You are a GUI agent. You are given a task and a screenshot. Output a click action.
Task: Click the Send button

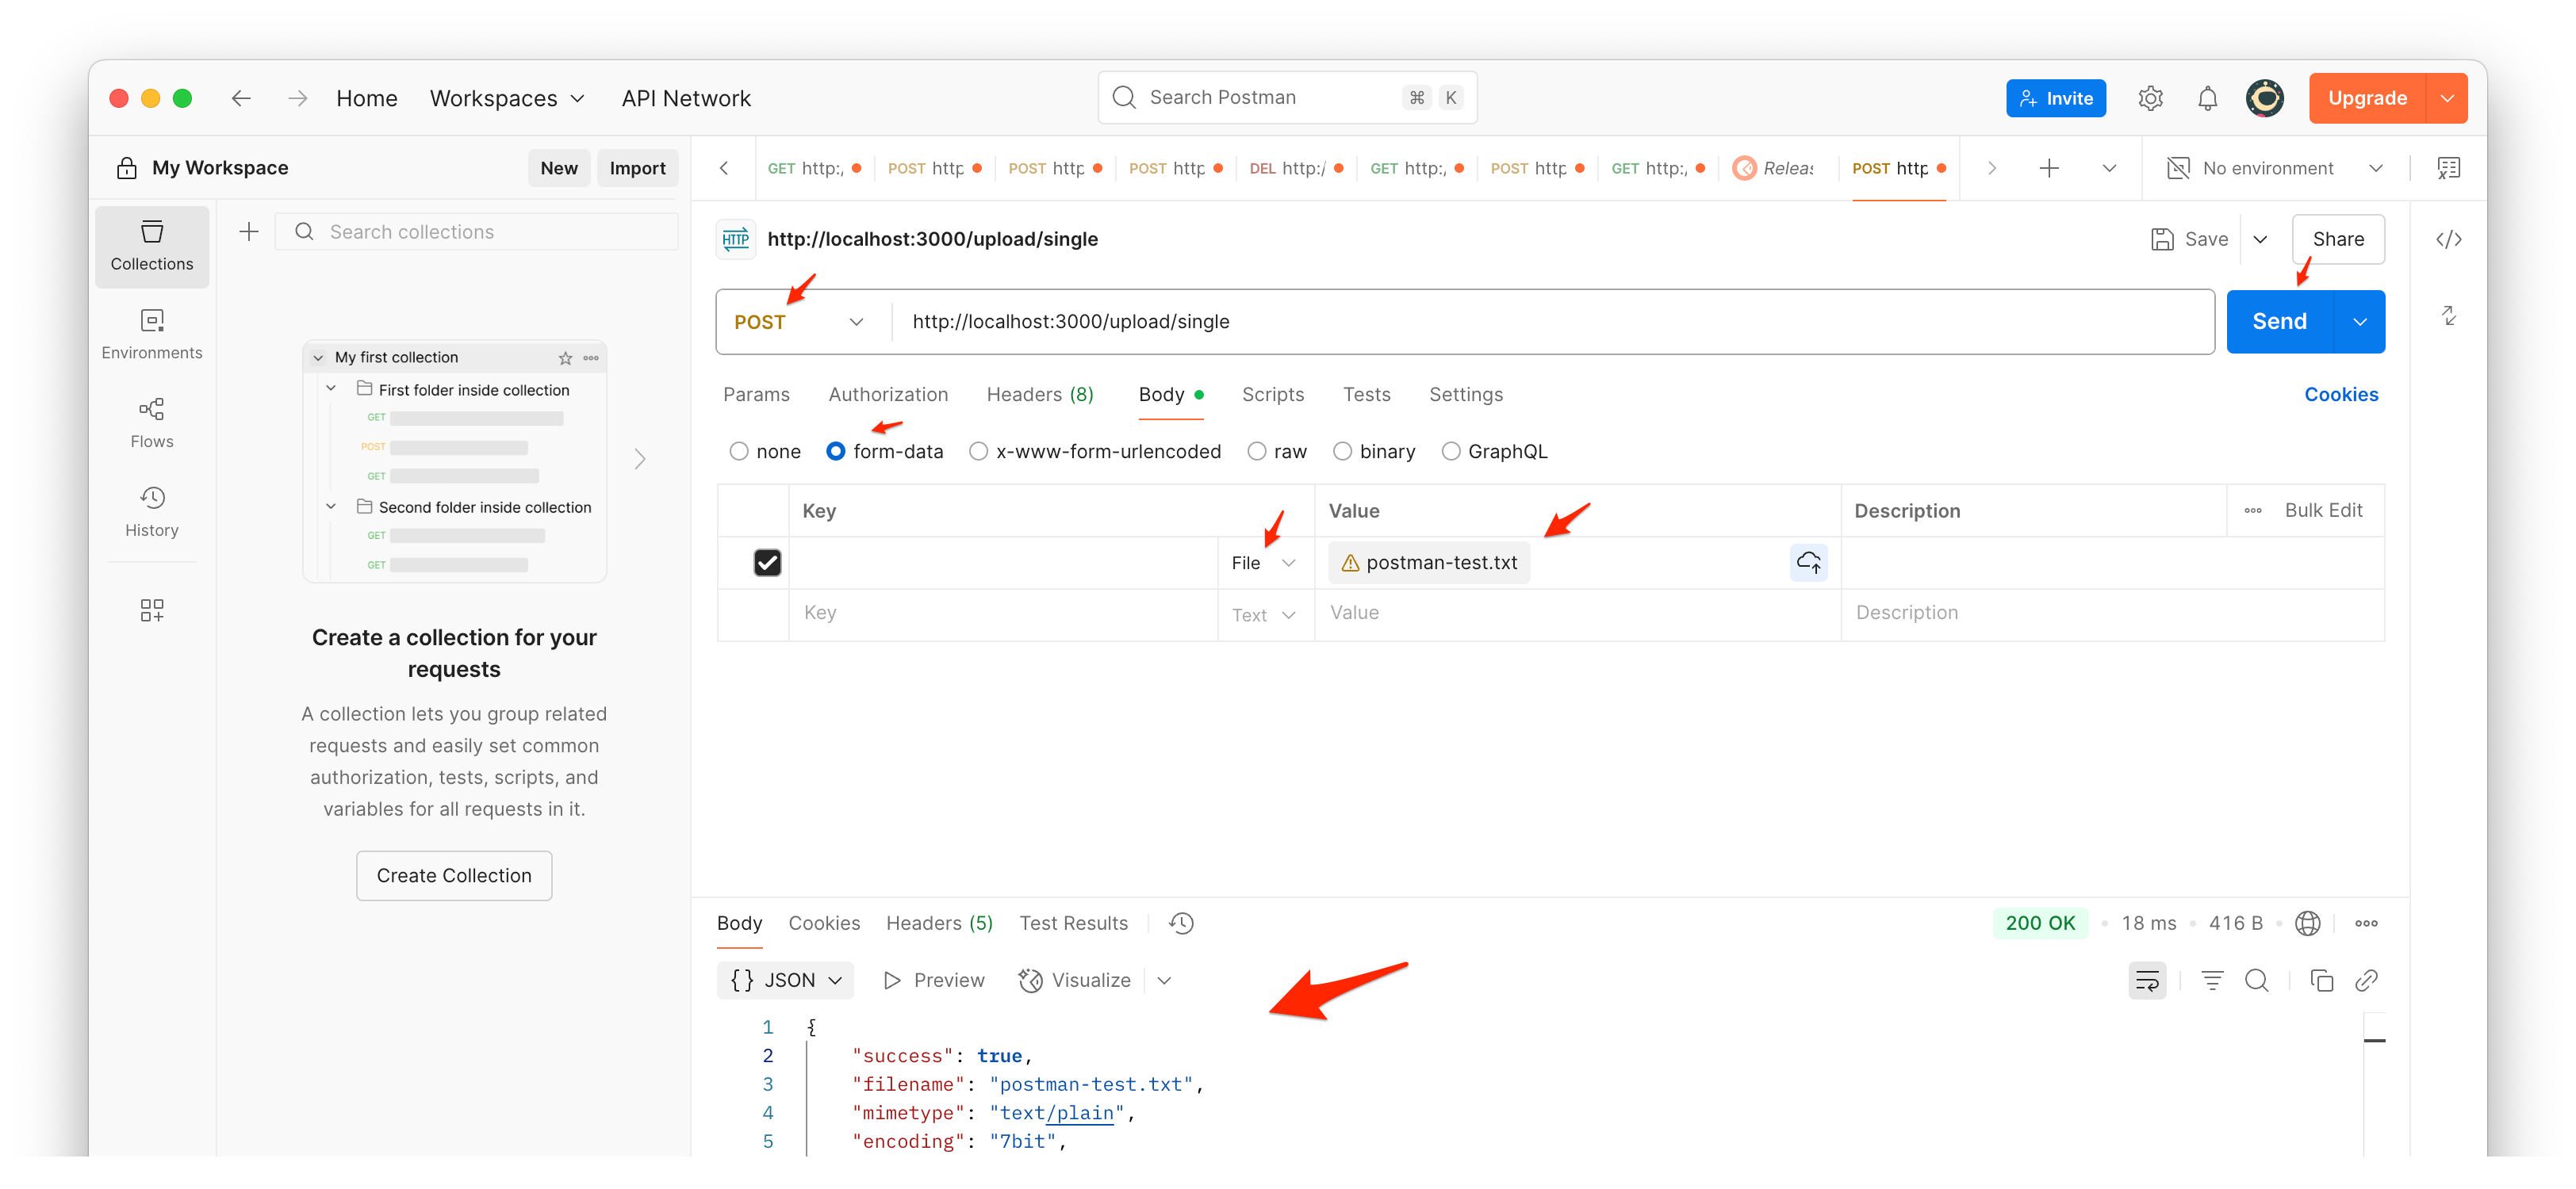(x=2279, y=321)
